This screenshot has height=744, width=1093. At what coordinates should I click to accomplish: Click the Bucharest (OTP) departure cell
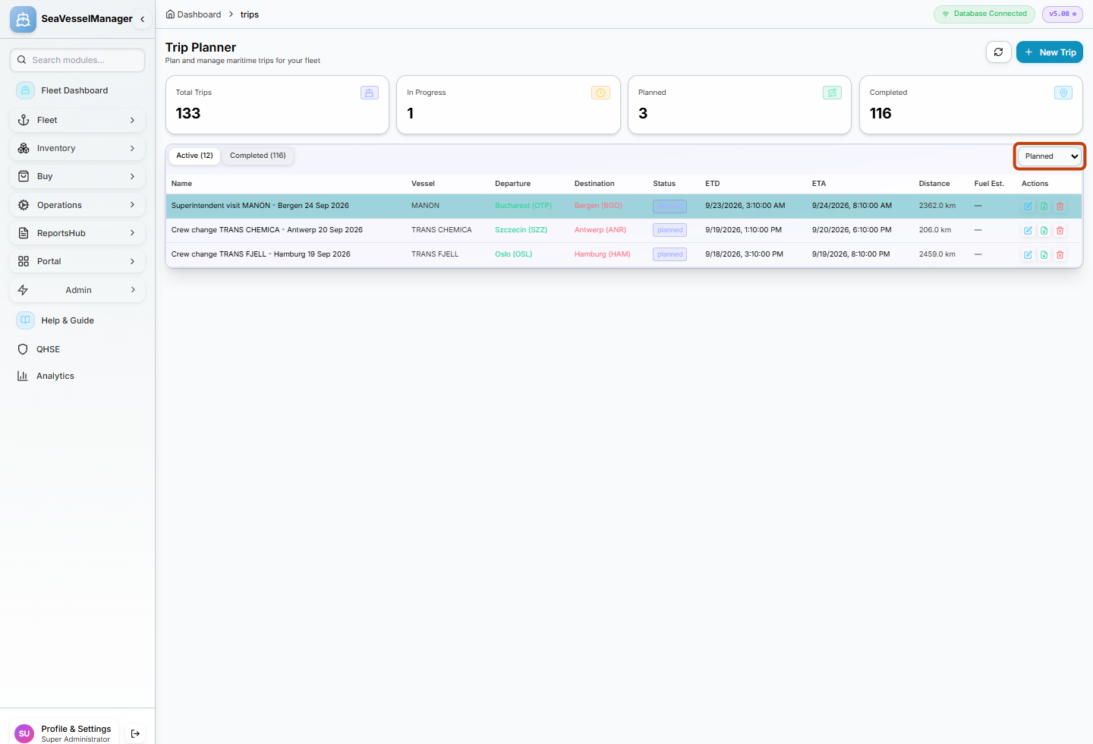(523, 206)
